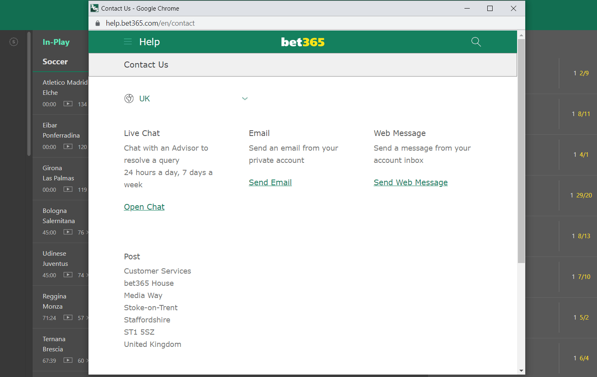The height and width of the screenshot is (377, 597).
Task: Click the Email section heading
Action: pyautogui.click(x=259, y=133)
